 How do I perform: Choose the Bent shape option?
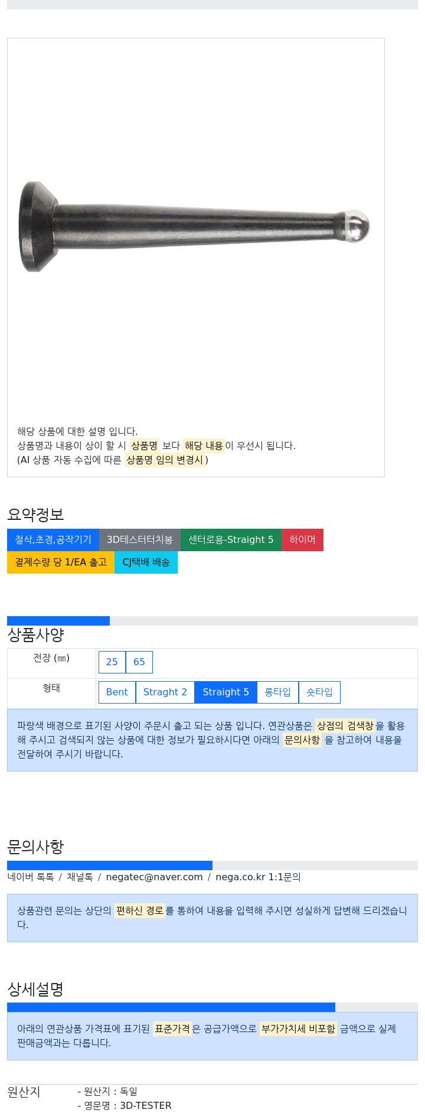point(117,692)
